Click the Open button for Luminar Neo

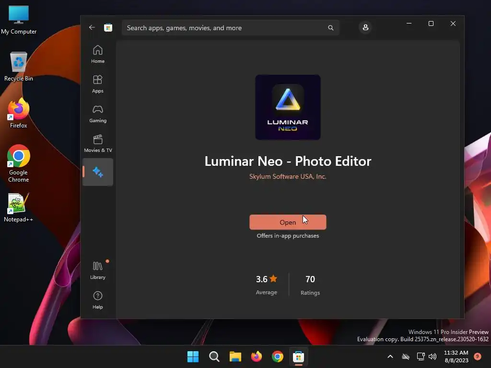[x=288, y=222]
